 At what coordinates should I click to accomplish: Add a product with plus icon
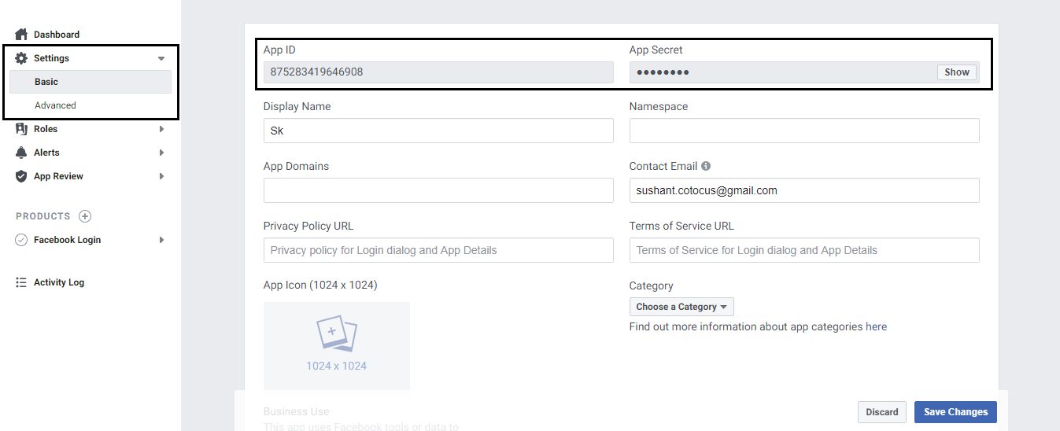(85, 216)
